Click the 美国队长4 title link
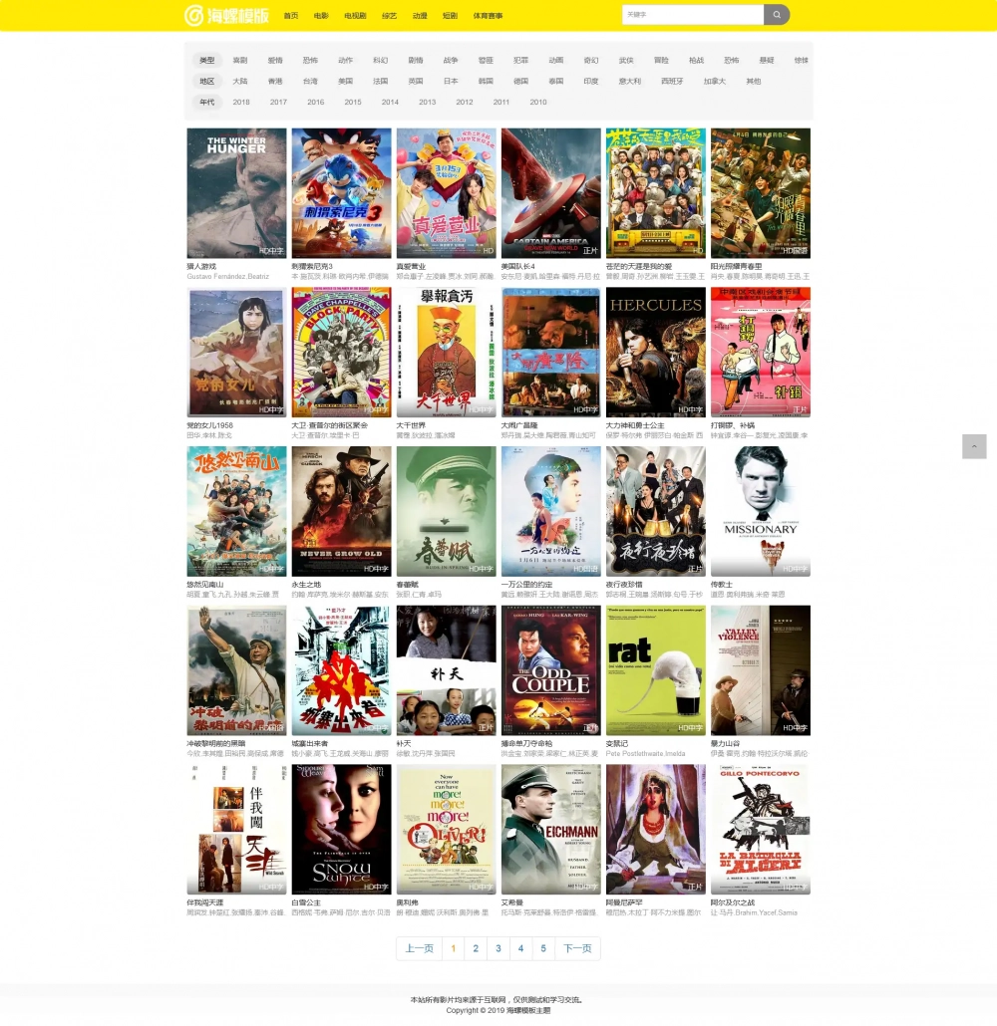Image resolution: width=997 pixels, height=1026 pixels. click(518, 266)
